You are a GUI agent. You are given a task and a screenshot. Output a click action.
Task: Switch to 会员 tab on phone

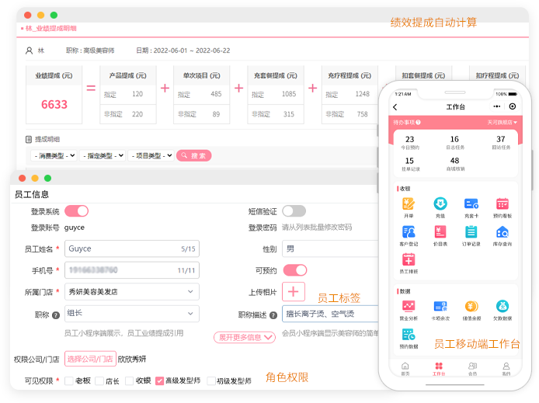[472, 369]
